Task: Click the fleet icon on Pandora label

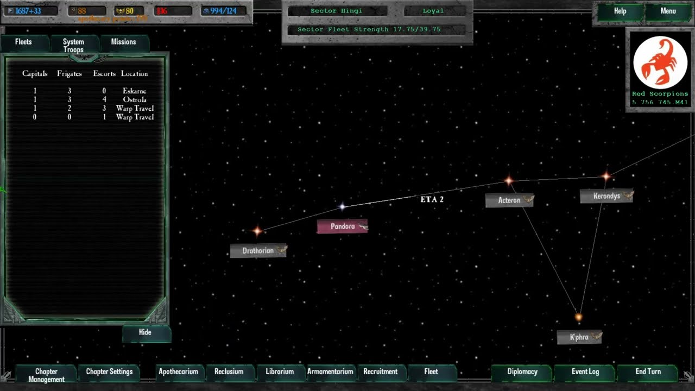Action: 363,227
